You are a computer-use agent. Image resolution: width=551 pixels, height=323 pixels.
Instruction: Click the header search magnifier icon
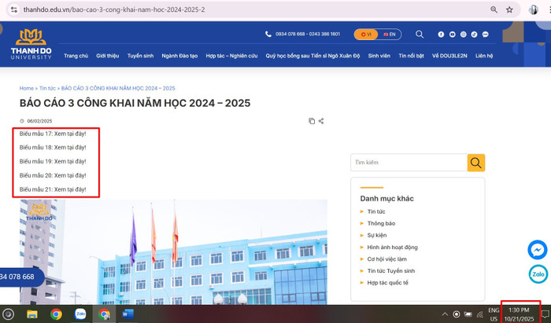[420, 35]
